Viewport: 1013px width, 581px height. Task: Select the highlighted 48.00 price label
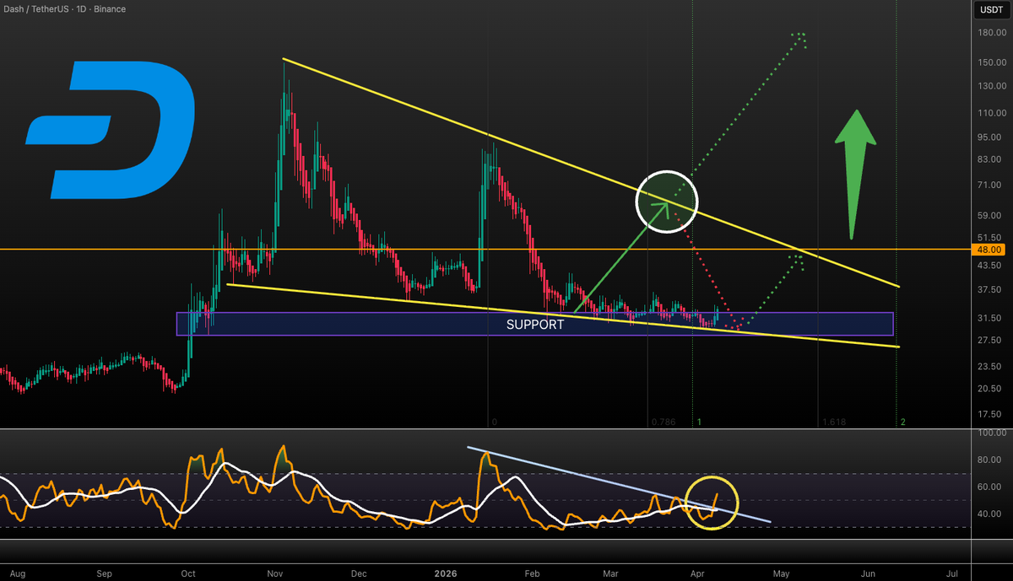pyautogui.click(x=989, y=250)
